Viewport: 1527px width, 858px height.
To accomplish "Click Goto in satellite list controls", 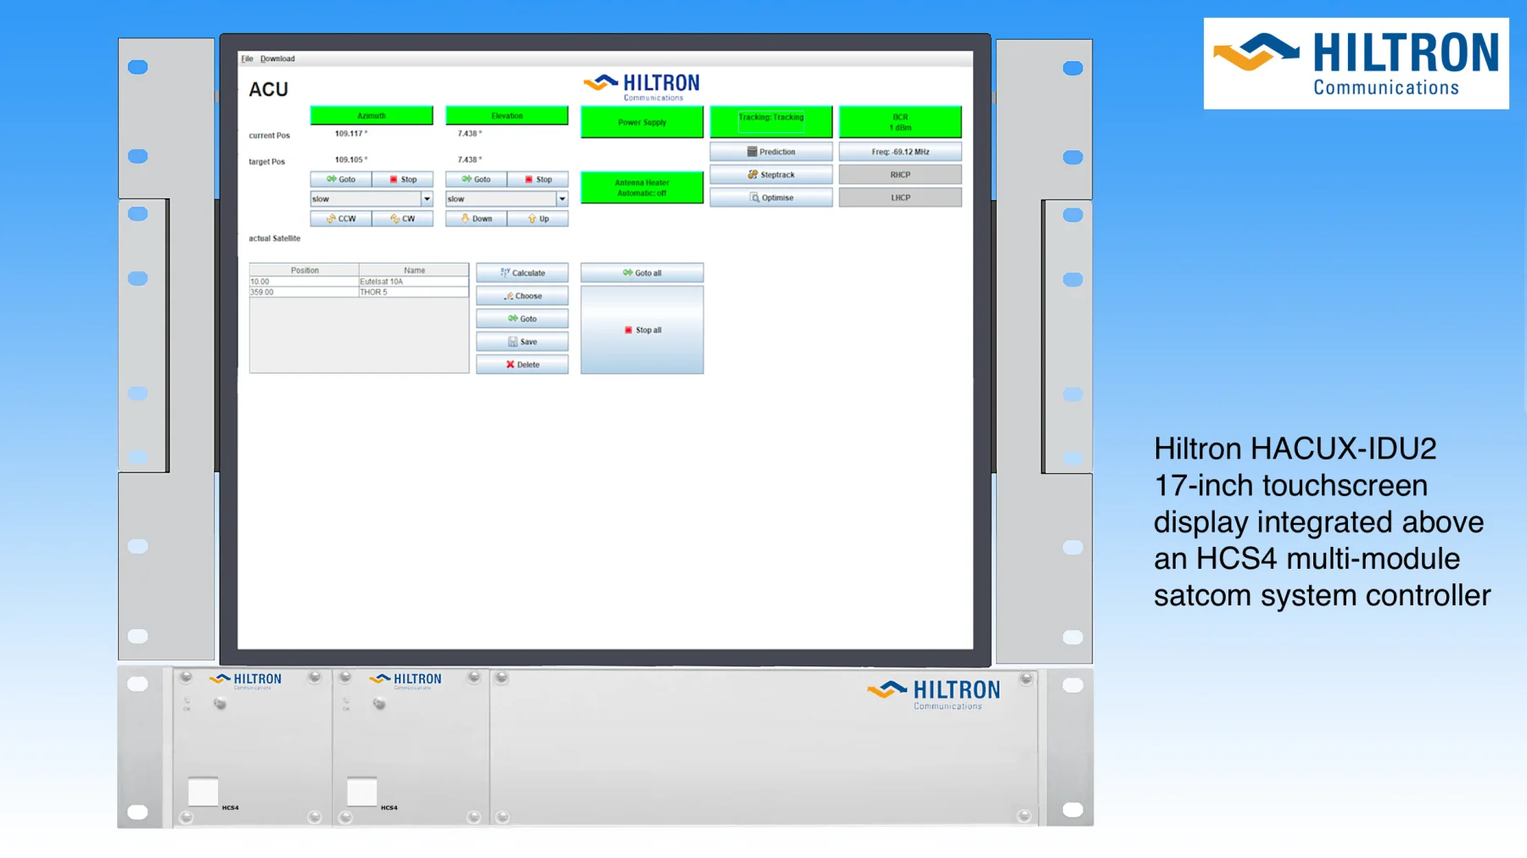I will (x=523, y=319).
